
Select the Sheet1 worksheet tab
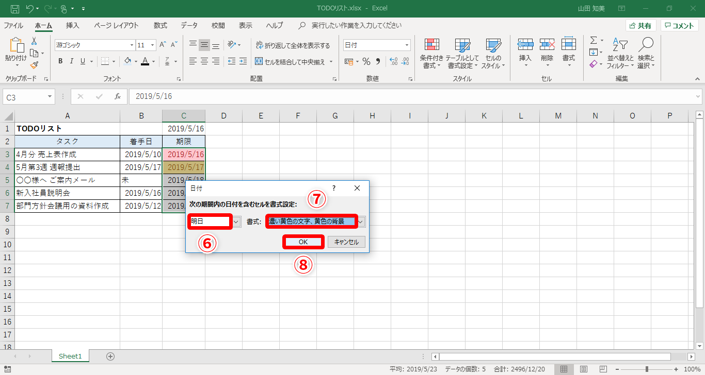[x=70, y=356]
